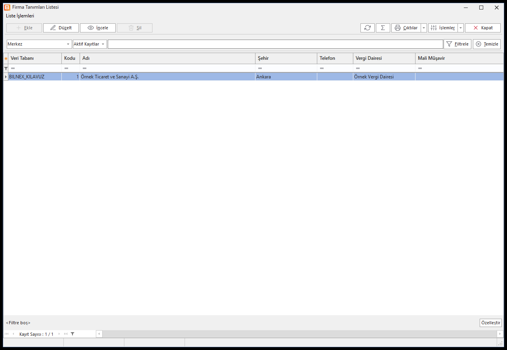Image resolution: width=507 pixels, height=350 pixels.
Task: Click the Vergi Dairesi filter cell
Action: [x=384, y=68]
